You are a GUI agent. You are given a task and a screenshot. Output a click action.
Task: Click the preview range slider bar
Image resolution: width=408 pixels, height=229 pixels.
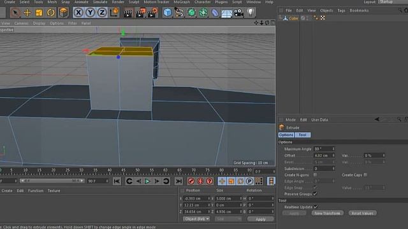click(x=52, y=181)
